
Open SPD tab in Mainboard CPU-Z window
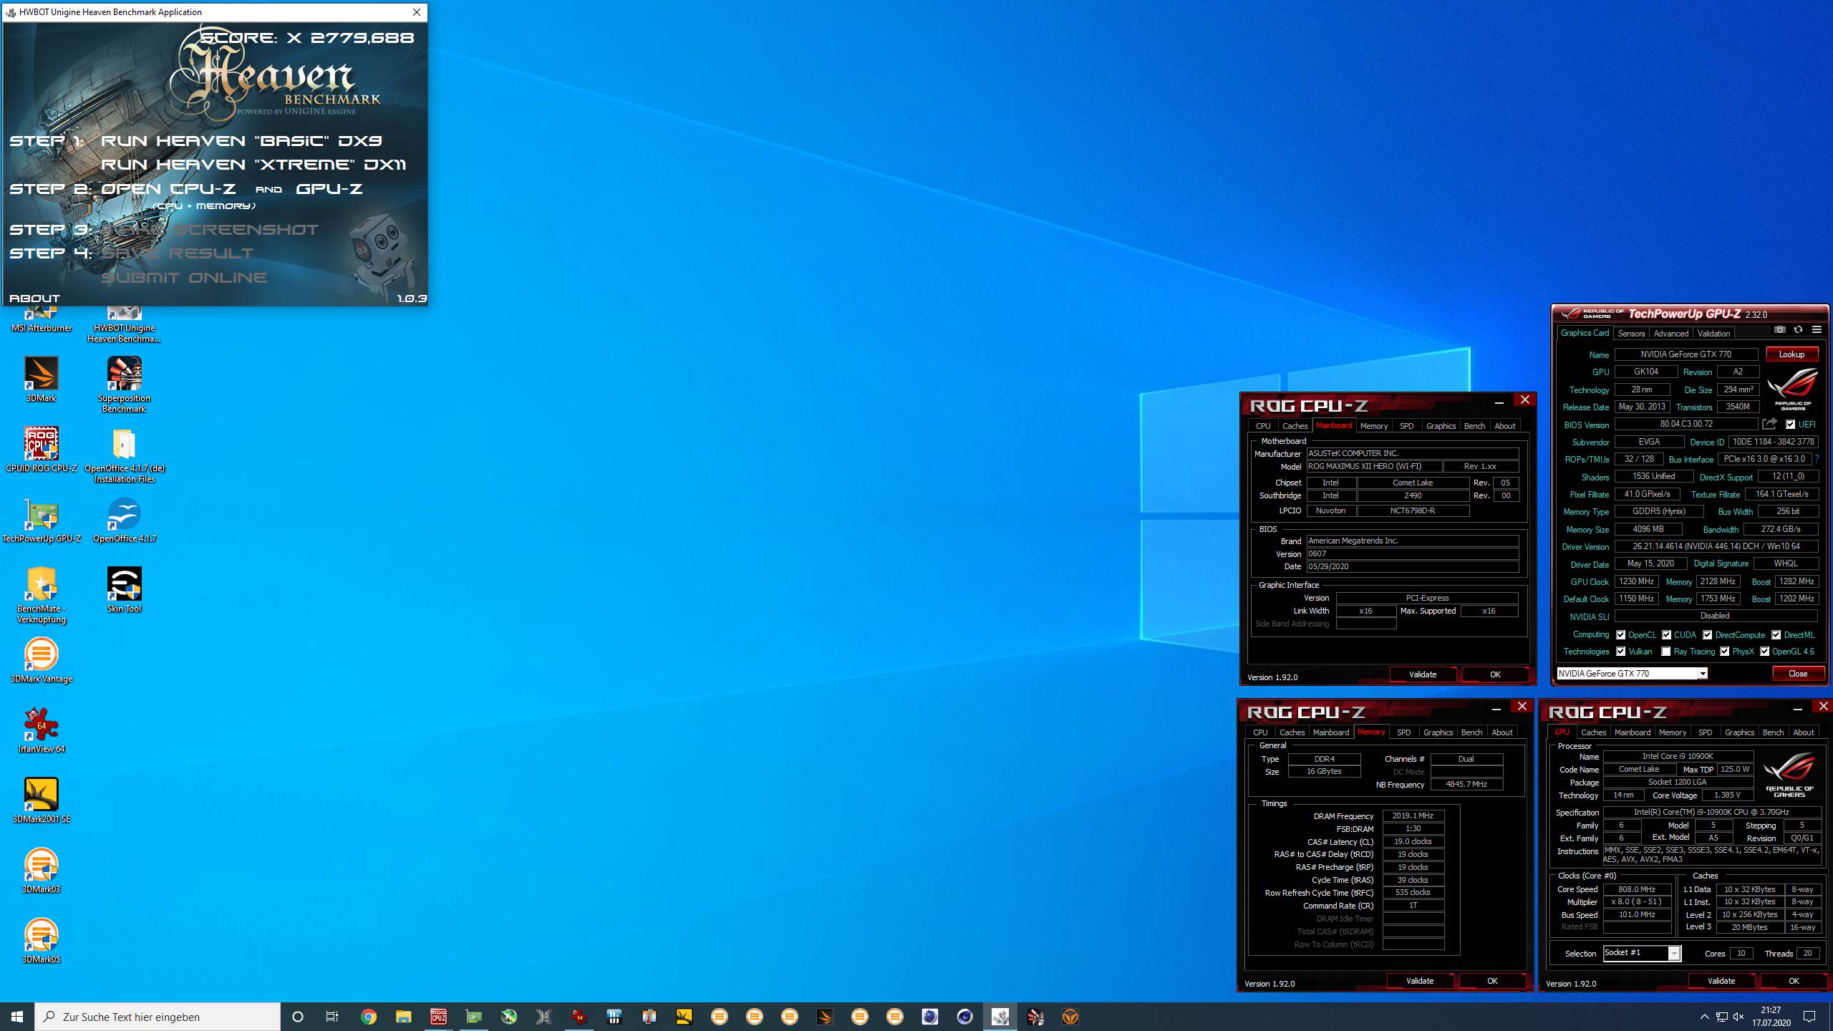tap(1407, 426)
